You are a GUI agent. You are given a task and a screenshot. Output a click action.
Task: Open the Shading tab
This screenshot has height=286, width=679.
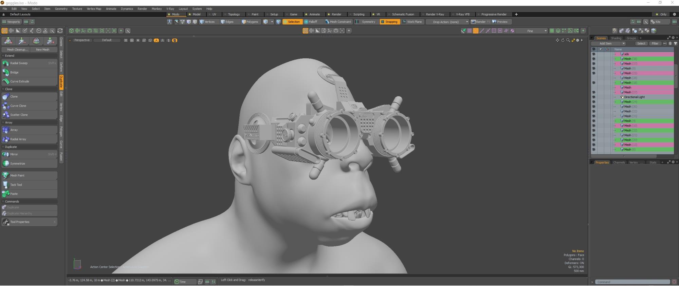click(616, 38)
